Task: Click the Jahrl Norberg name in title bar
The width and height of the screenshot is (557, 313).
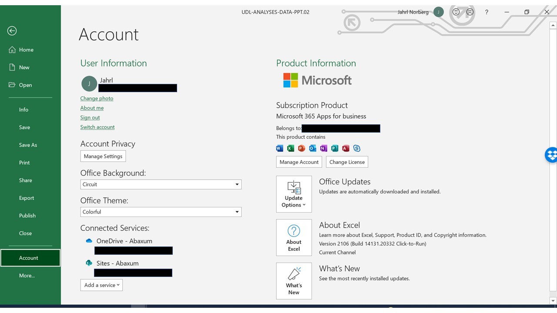Action: point(413,12)
